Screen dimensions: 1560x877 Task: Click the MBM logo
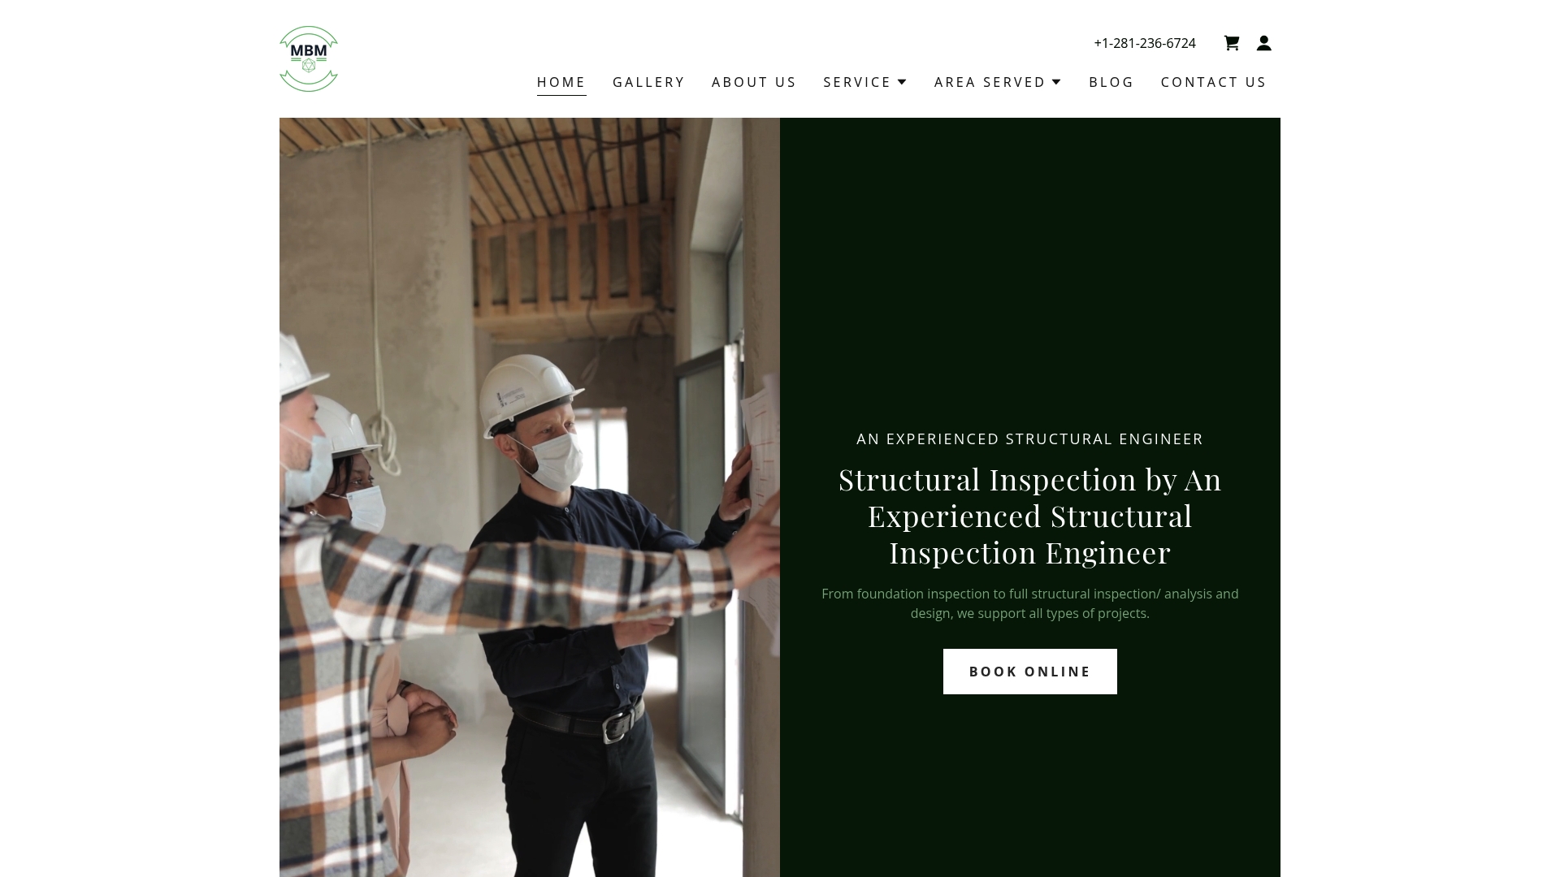[x=309, y=58]
